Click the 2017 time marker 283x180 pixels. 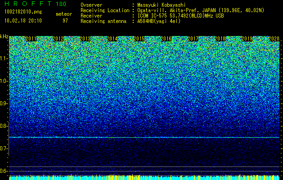[193, 39]
